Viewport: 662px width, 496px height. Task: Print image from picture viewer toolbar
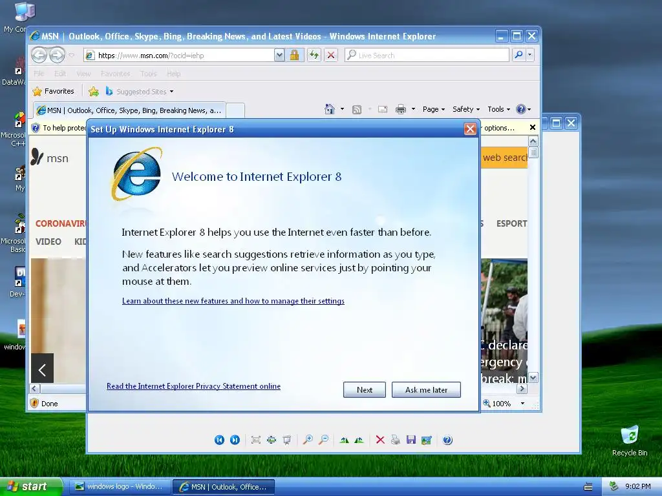point(395,440)
